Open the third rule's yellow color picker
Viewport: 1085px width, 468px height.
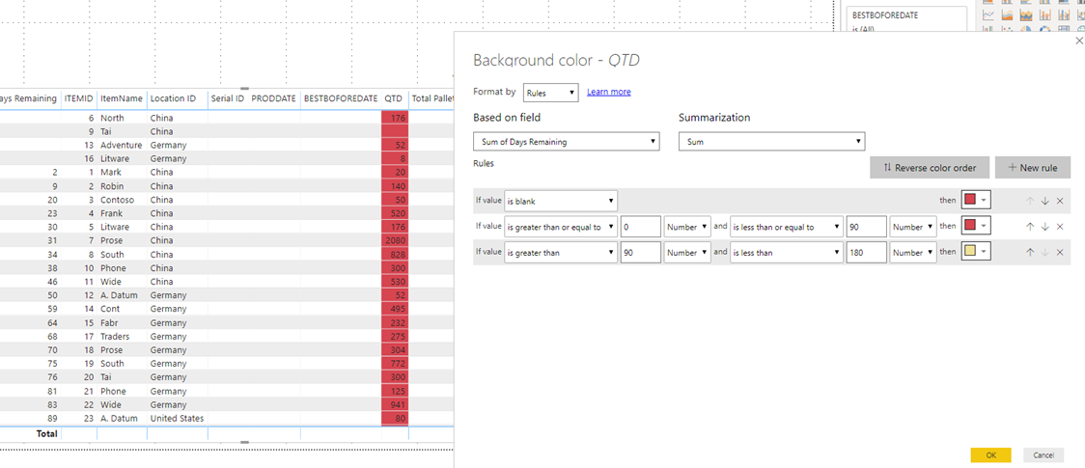[976, 252]
